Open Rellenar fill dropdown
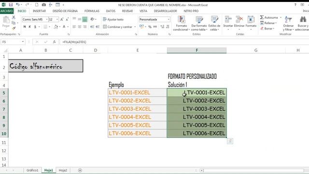 (x=268, y=23)
